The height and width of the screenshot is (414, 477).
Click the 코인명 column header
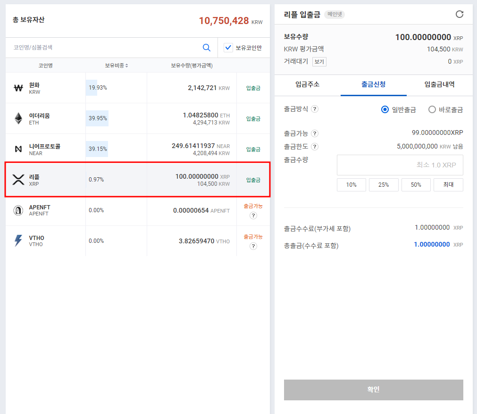pos(46,66)
